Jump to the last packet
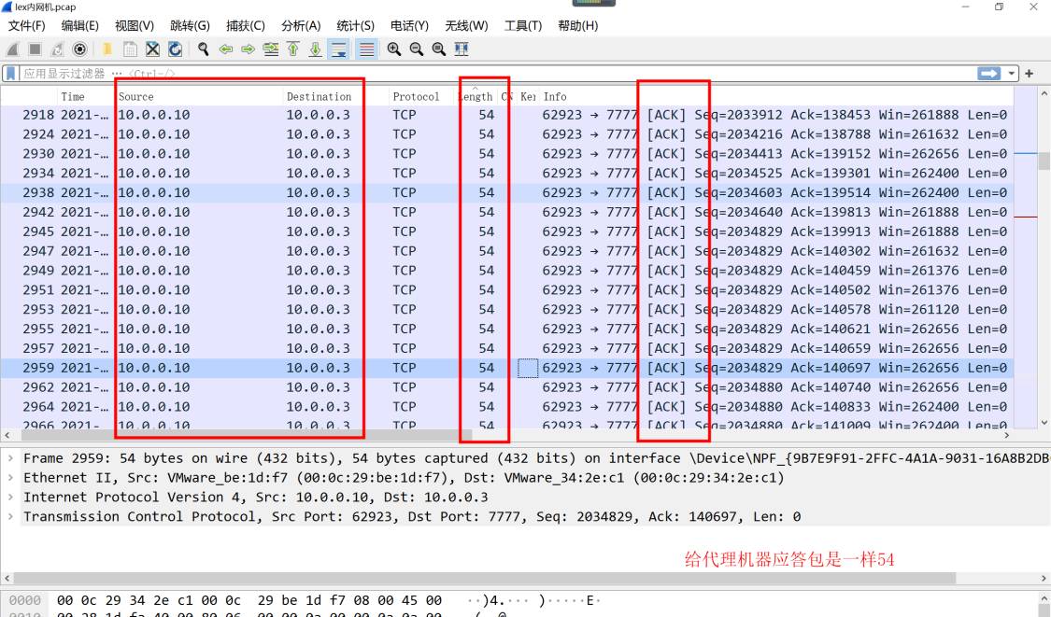The width and height of the screenshot is (1051, 617). (x=315, y=49)
